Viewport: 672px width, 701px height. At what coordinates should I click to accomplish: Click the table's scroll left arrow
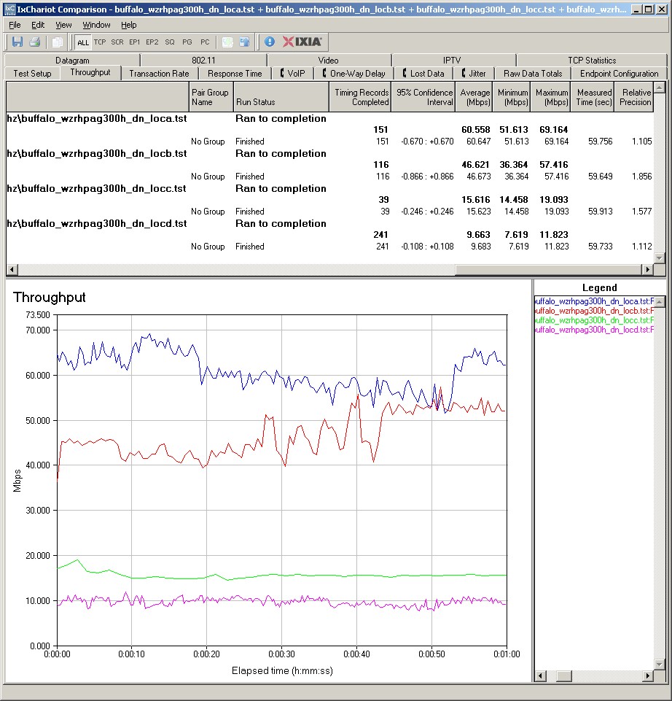click(x=12, y=269)
